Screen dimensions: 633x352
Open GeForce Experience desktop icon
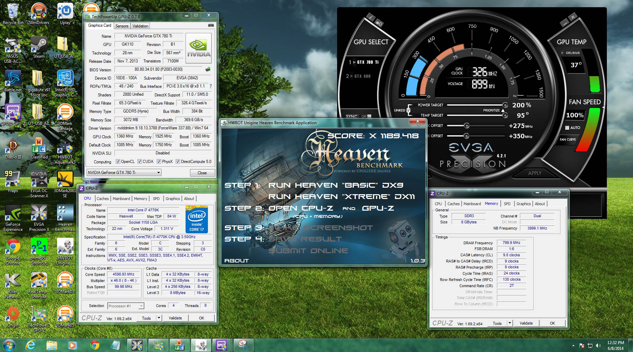[13, 218]
